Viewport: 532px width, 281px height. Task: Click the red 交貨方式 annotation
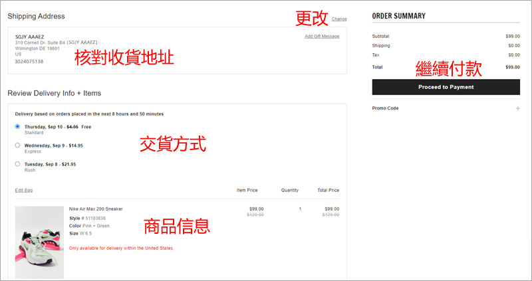click(173, 143)
